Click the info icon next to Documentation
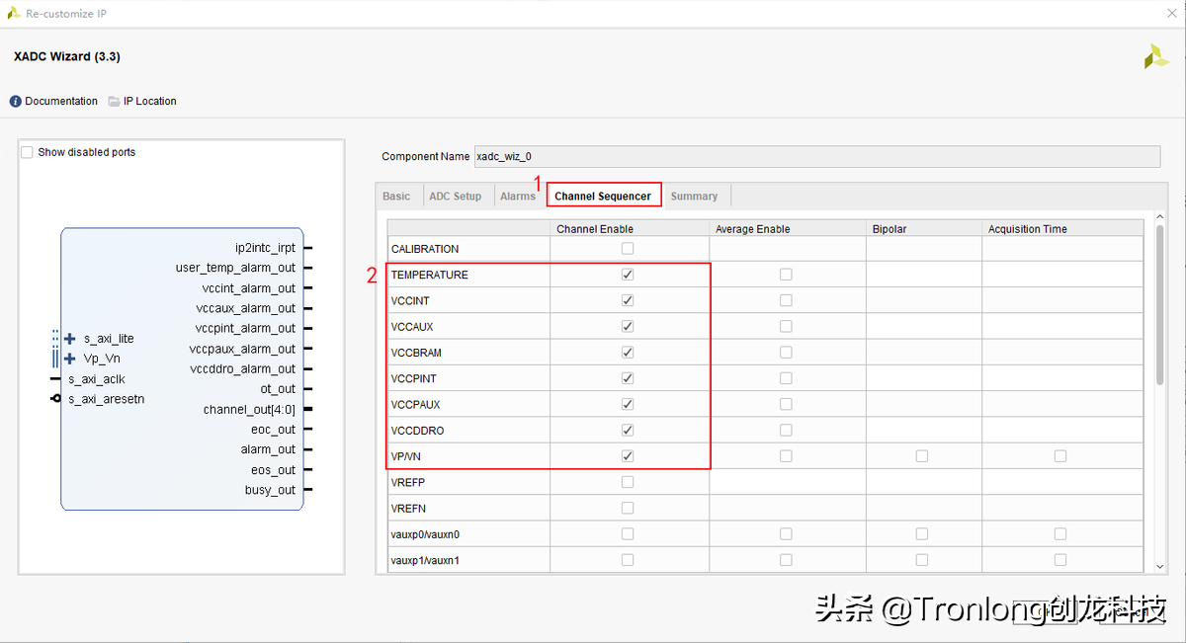The height and width of the screenshot is (643, 1186). point(14,100)
